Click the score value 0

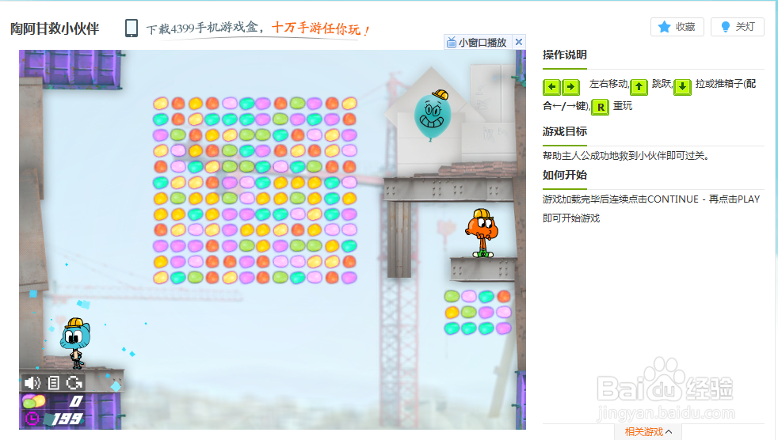(x=76, y=401)
